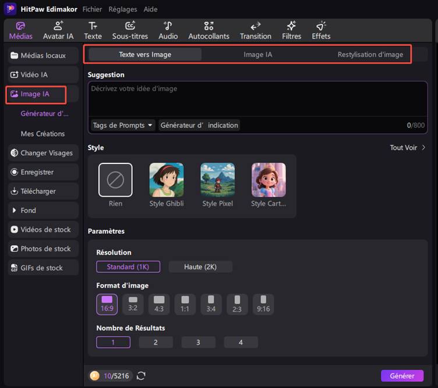Open the Audio tool
This screenshot has height=388, width=438.
(x=168, y=31)
